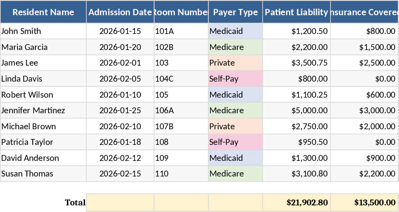Screen dimensions: 399x212
Task: Select the Patient Liability header cell
Action: [x=297, y=12]
